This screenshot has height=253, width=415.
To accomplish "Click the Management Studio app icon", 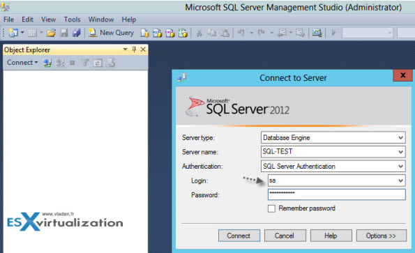I will click(5, 7).
